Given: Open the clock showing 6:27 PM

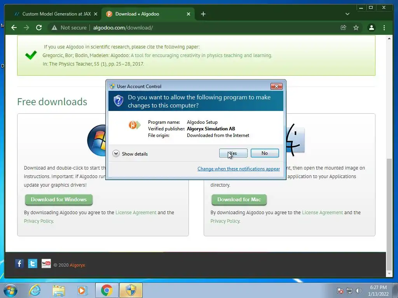Looking at the screenshot, I should [378, 291].
